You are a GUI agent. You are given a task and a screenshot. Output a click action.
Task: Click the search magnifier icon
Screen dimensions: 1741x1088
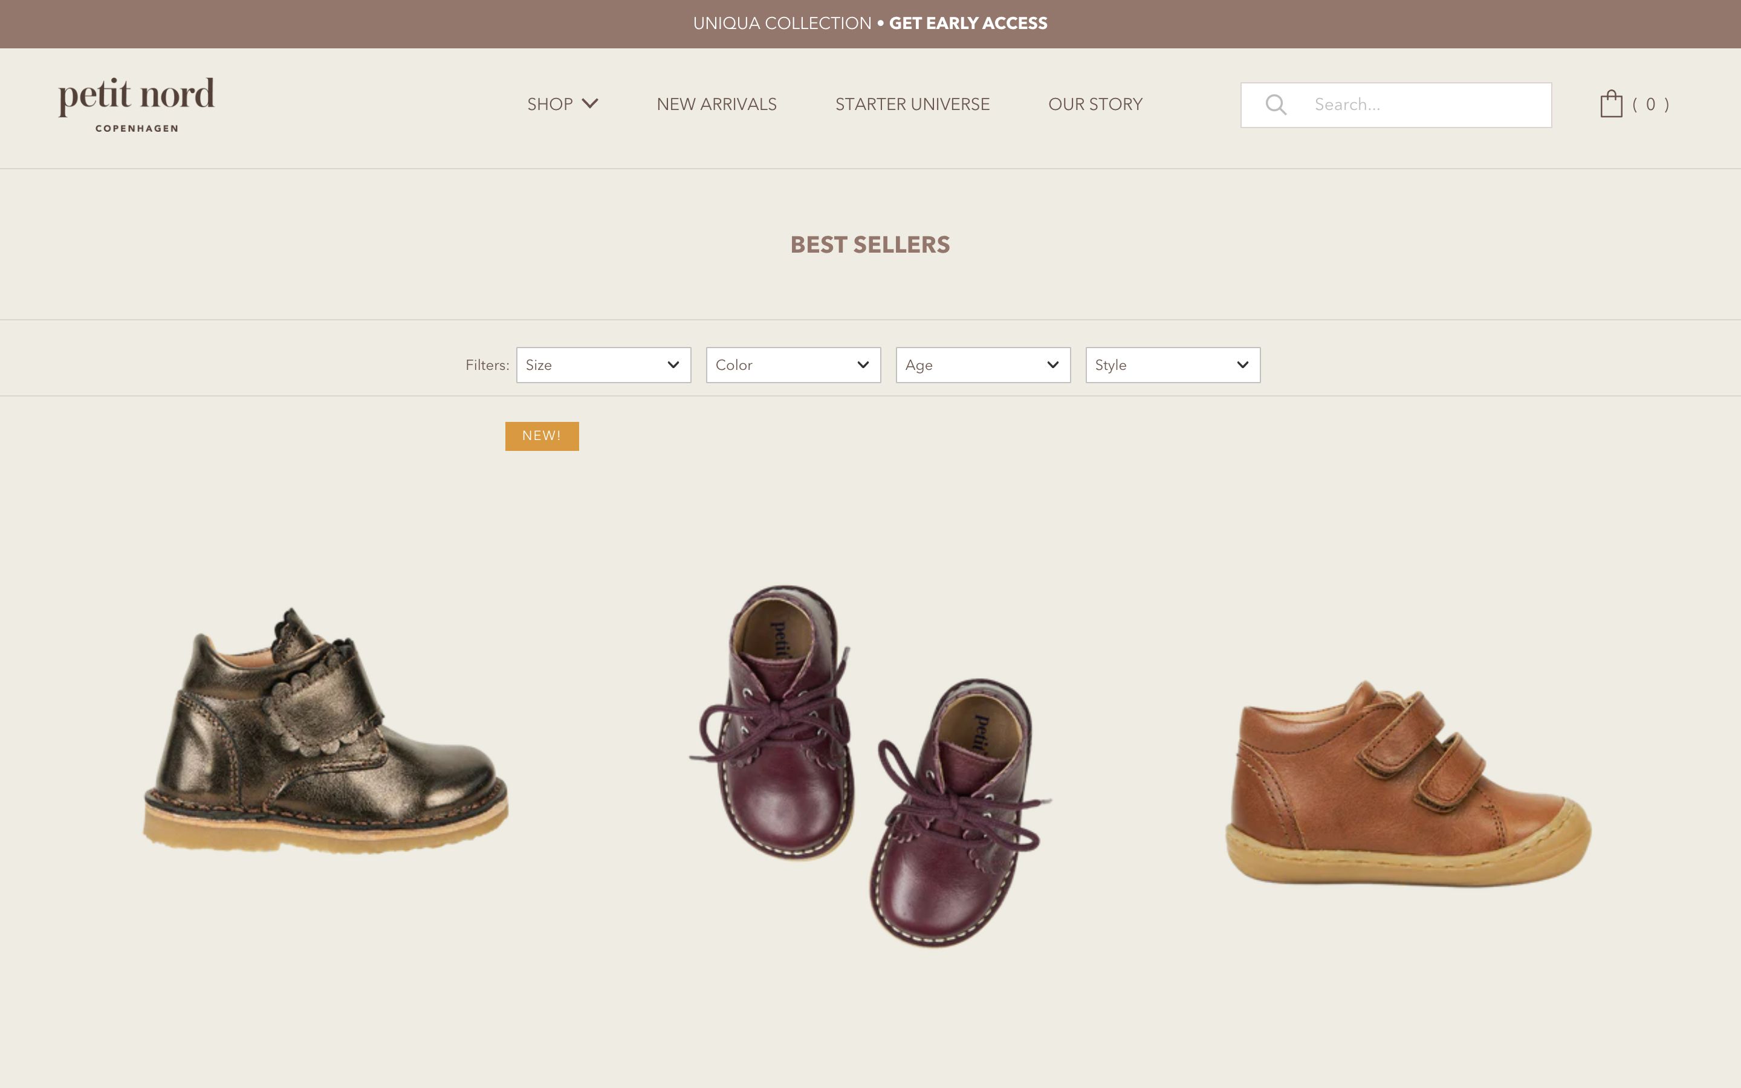1277,105
